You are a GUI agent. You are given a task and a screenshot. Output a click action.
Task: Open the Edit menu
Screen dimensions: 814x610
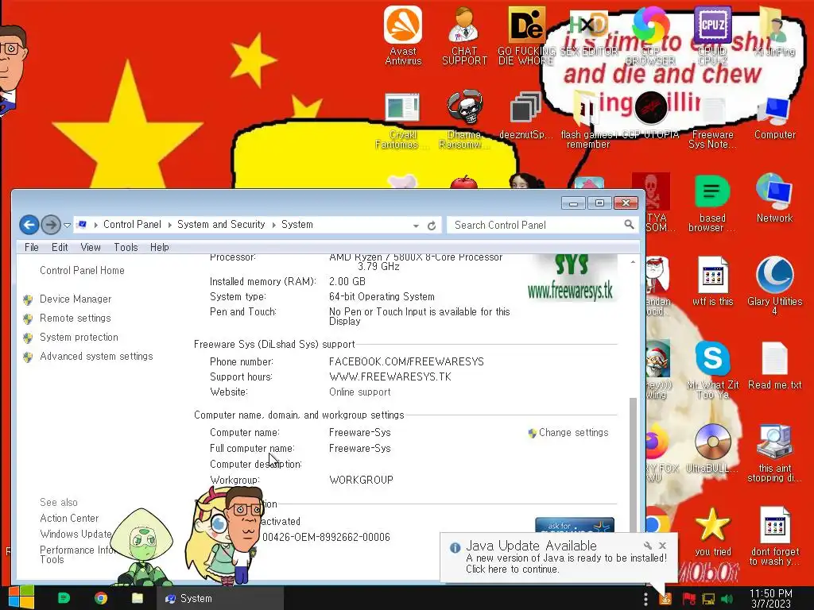click(60, 248)
